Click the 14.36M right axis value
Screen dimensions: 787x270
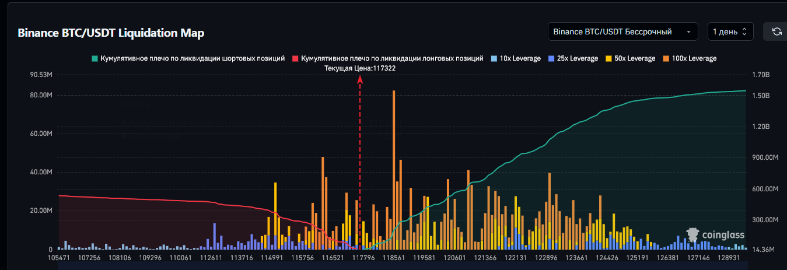coord(763,250)
